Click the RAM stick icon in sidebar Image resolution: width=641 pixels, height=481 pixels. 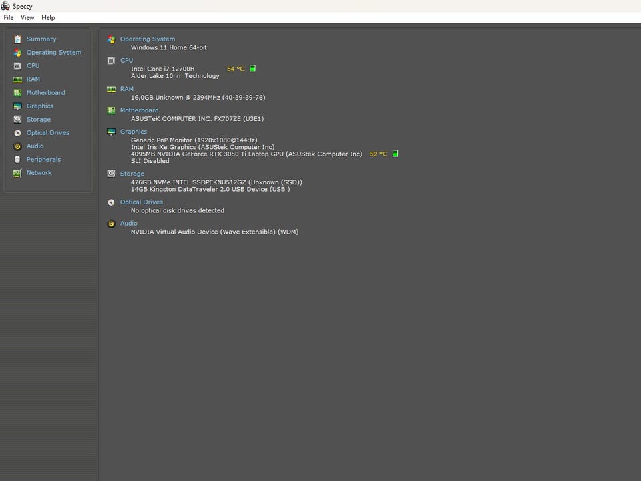tap(17, 79)
